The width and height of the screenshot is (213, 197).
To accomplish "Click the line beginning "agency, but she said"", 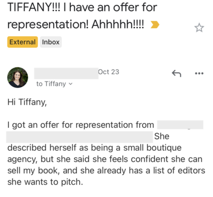I will coord(105,159).
